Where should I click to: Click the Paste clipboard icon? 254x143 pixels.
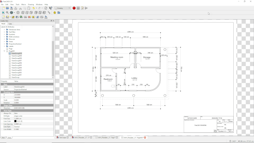(x=29, y=8)
